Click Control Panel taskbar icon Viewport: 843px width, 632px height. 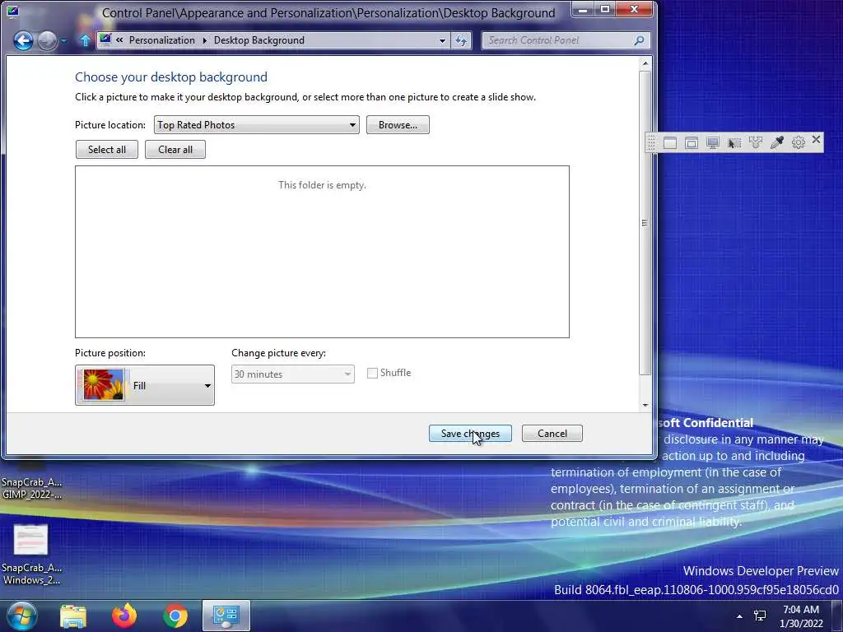click(226, 616)
